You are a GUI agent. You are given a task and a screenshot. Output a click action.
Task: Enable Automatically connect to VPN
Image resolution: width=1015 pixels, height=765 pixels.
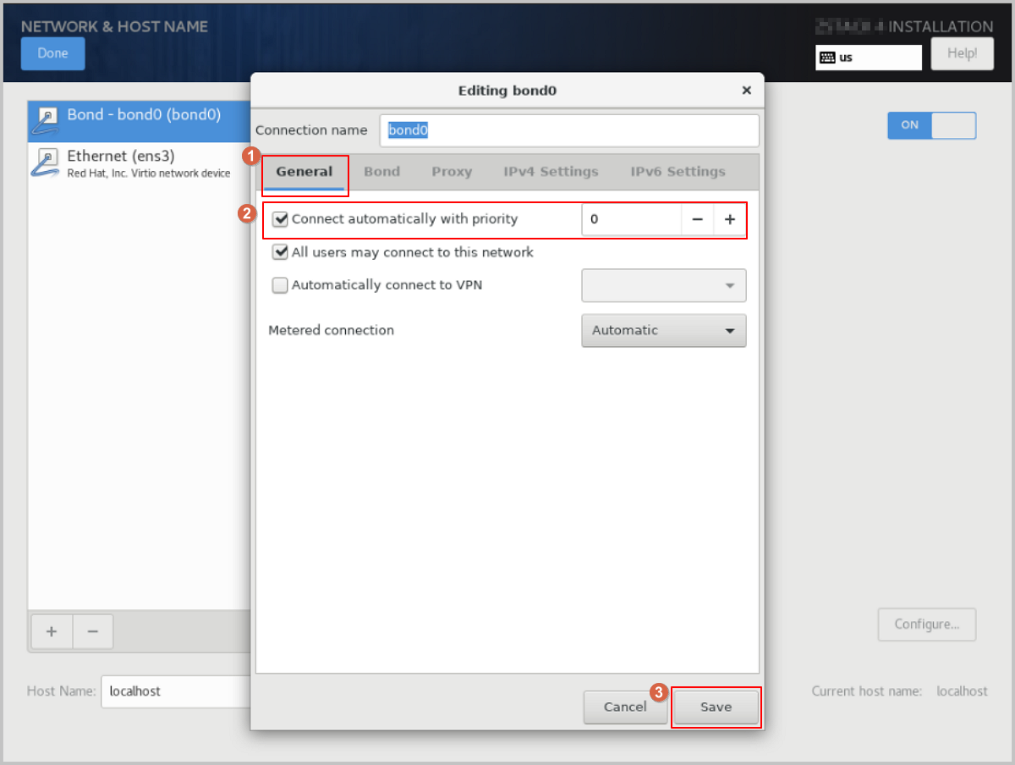coord(281,285)
